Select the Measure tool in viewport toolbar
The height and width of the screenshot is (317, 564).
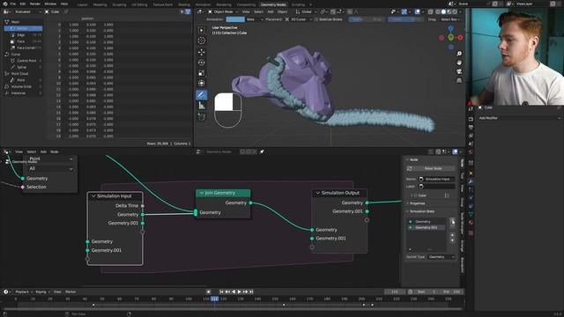pyautogui.click(x=202, y=106)
